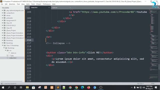Click the microphone icon in system tray
This screenshot has width=160, height=90.
point(135,87)
